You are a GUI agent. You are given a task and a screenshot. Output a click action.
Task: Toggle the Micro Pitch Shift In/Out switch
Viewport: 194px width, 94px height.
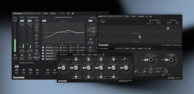pyautogui.click(x=17, y=67)
